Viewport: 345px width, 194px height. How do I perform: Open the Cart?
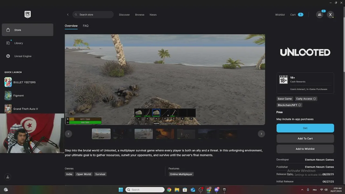coord(296,15)
